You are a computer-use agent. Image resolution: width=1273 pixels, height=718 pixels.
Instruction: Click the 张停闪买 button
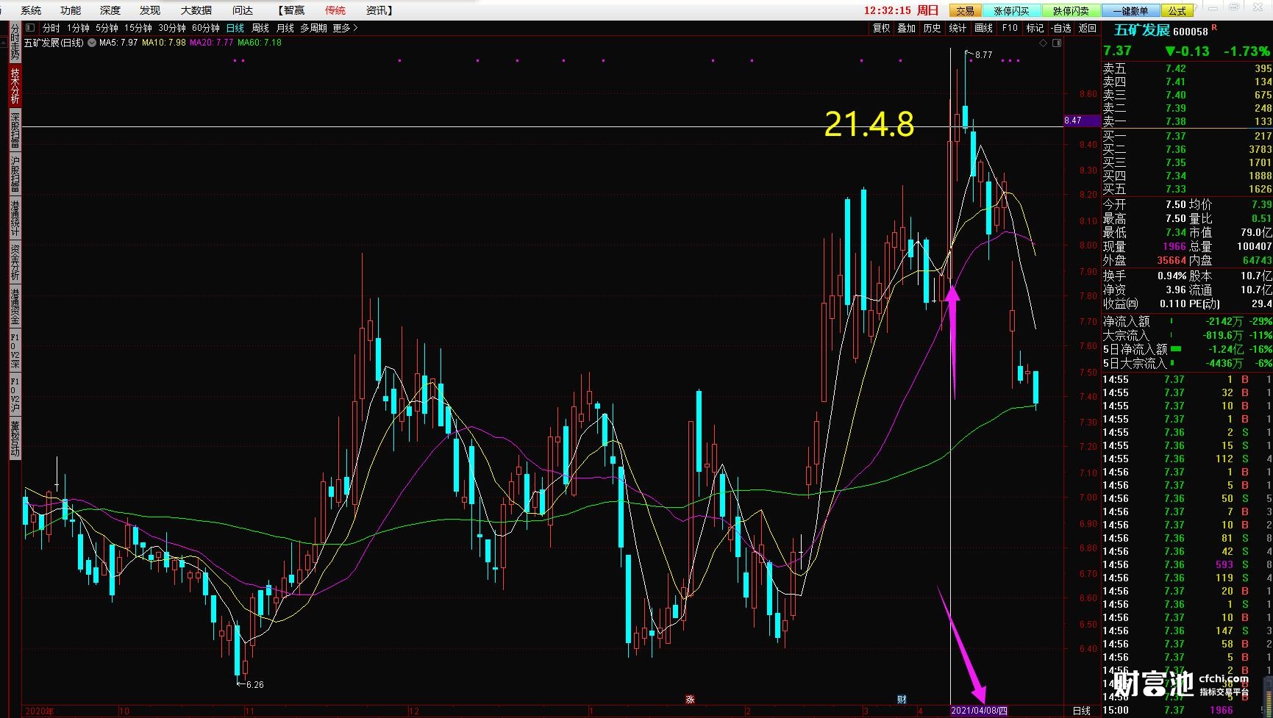click(x=1011, y=10)
